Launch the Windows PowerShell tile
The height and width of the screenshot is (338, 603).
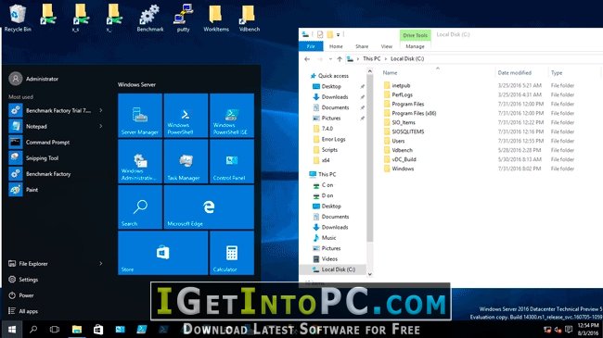tap(186, 115)
